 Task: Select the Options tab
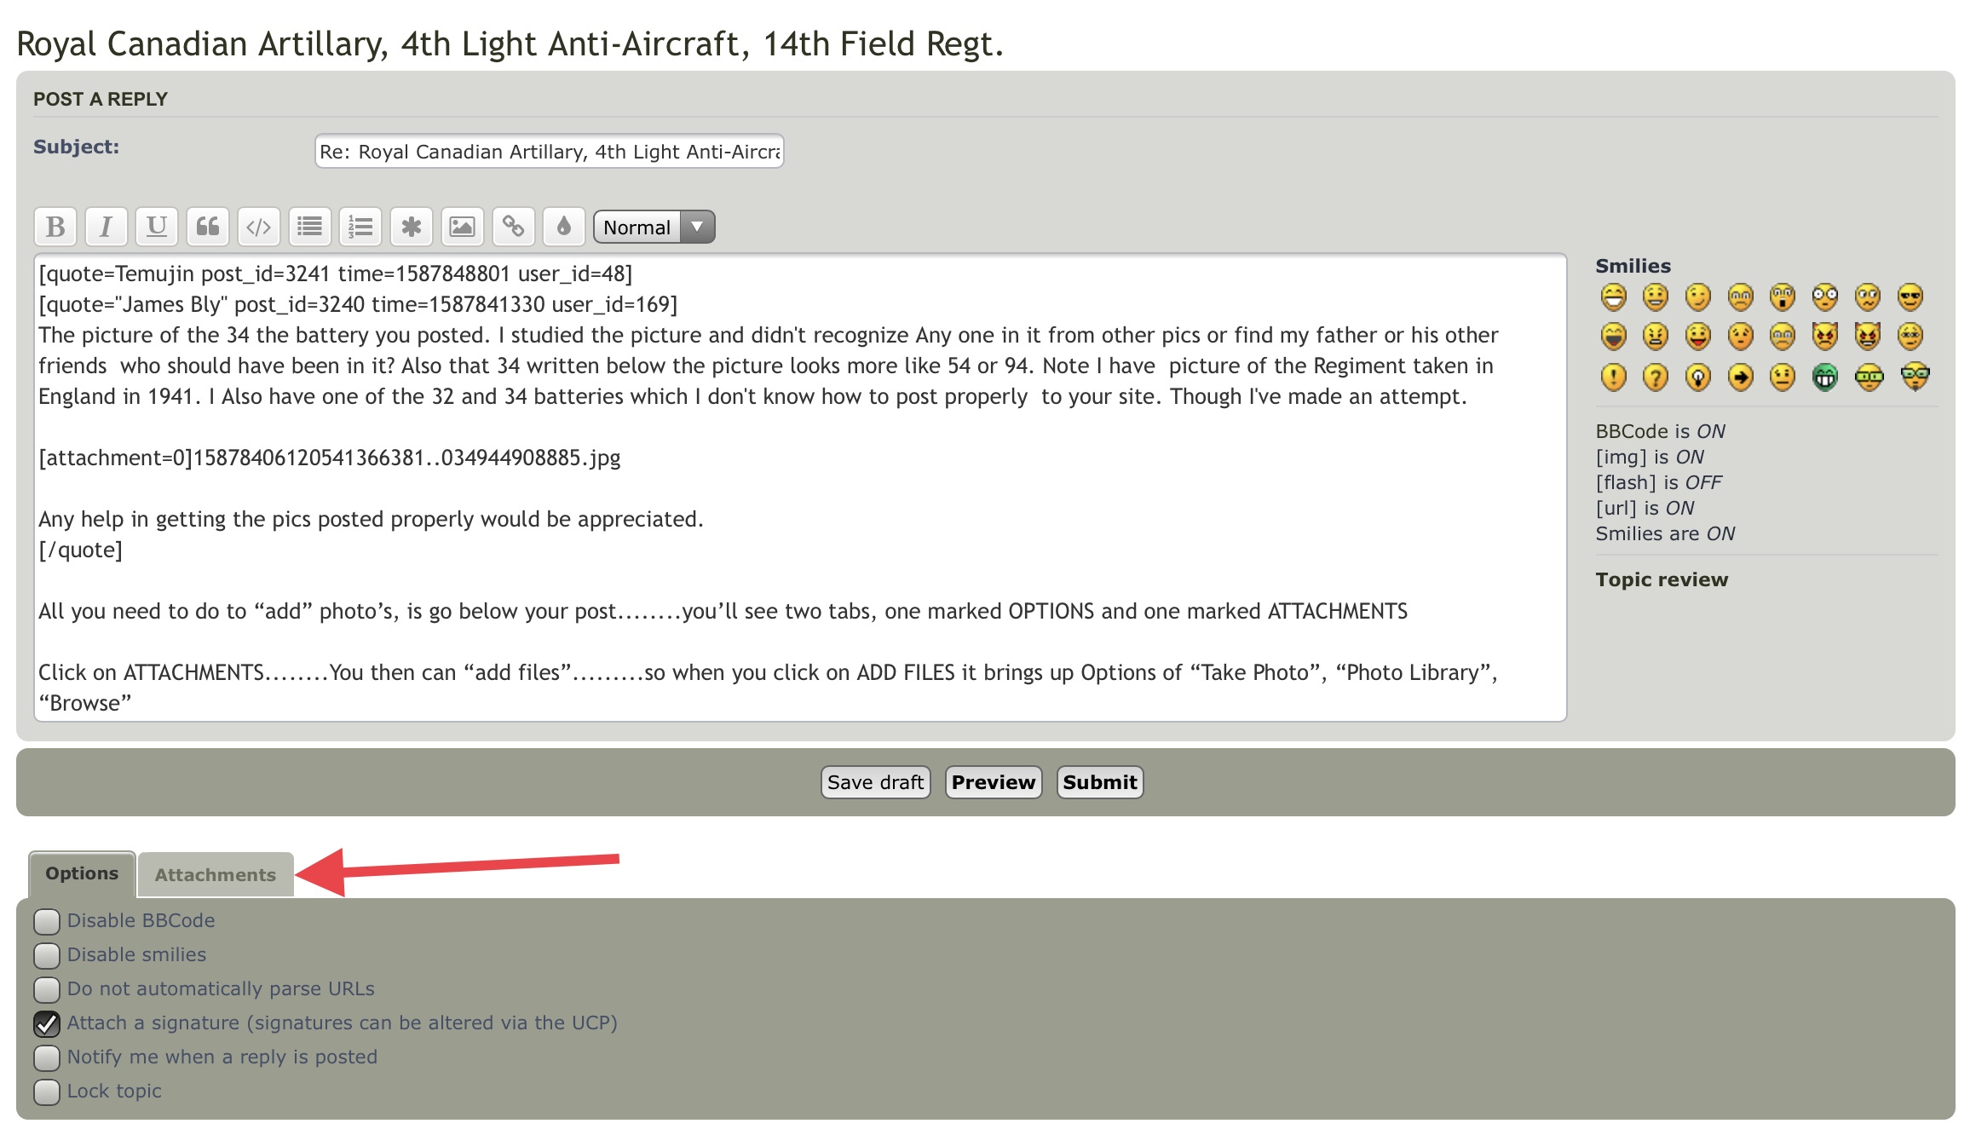point(82,874)
